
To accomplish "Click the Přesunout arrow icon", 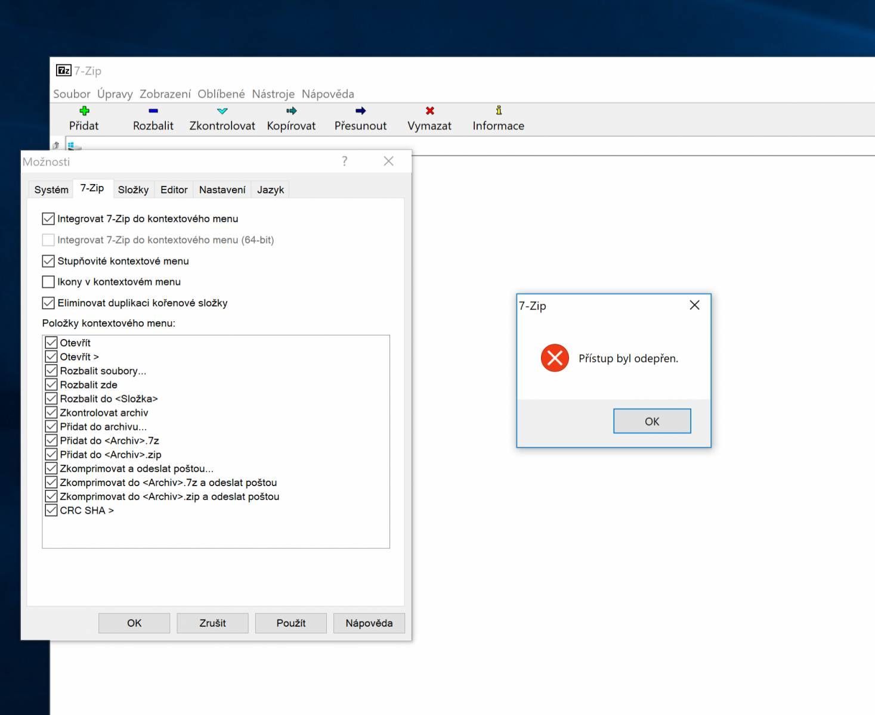I will click(x=360, y=111).
